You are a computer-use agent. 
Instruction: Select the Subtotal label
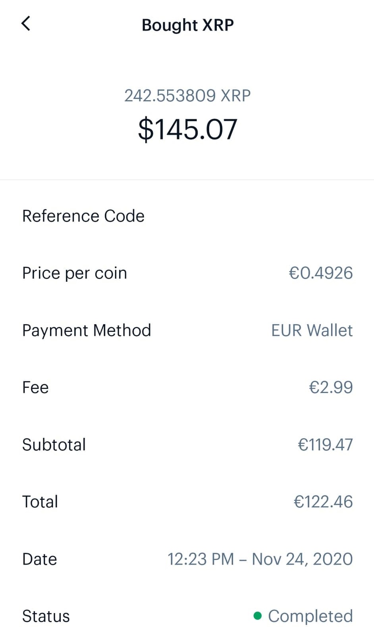(54, 445)
